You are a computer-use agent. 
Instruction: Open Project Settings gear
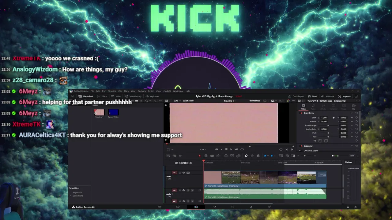click(355, 207)
